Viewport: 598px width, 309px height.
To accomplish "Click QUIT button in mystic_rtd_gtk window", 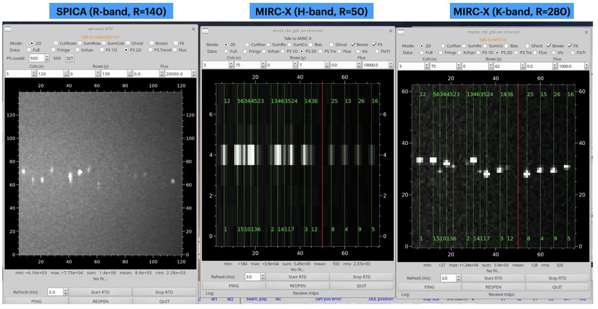I will pos(557,287).
